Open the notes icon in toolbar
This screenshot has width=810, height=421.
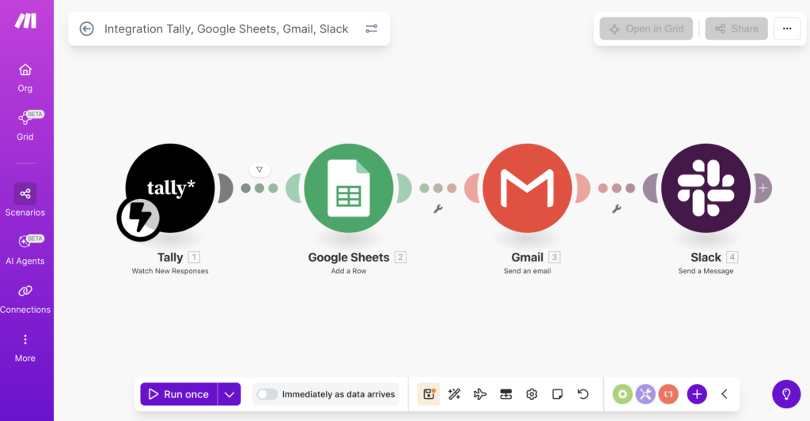557,394
